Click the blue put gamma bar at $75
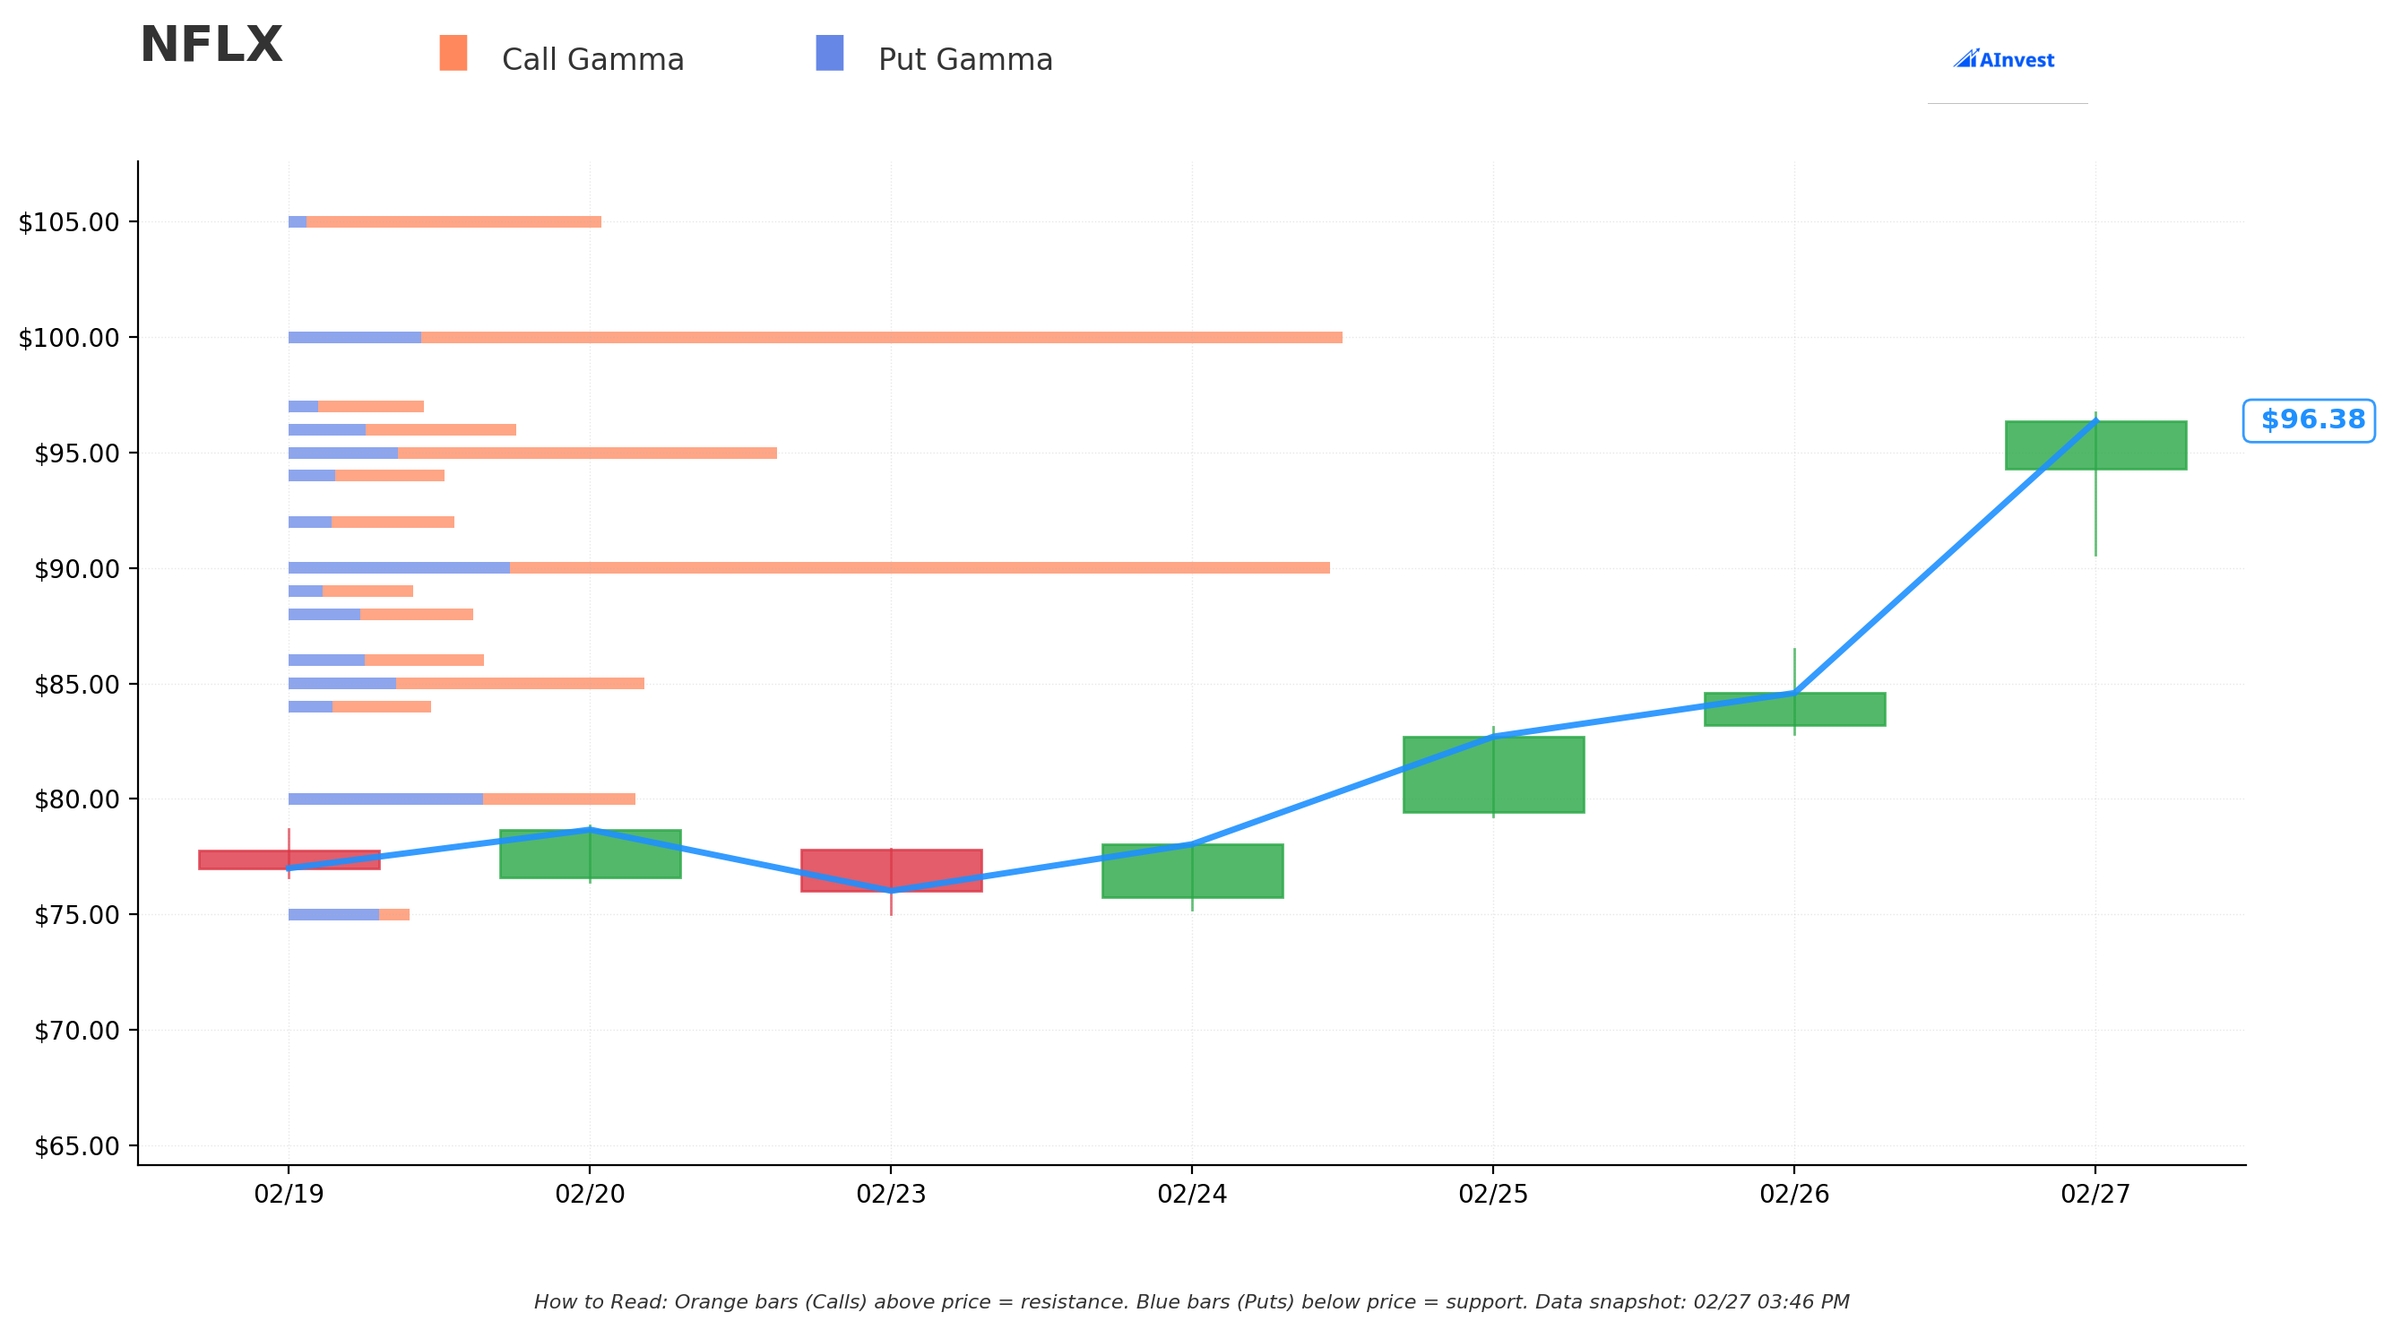The width and height of the screenshot is (2384, 1330). (x=334, y=914)
